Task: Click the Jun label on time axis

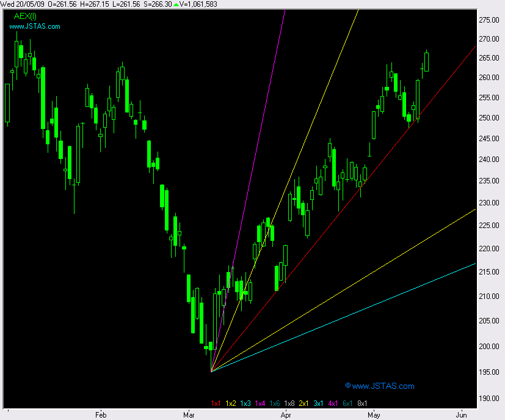Action: pyautogui.click(x=462, y=415)
